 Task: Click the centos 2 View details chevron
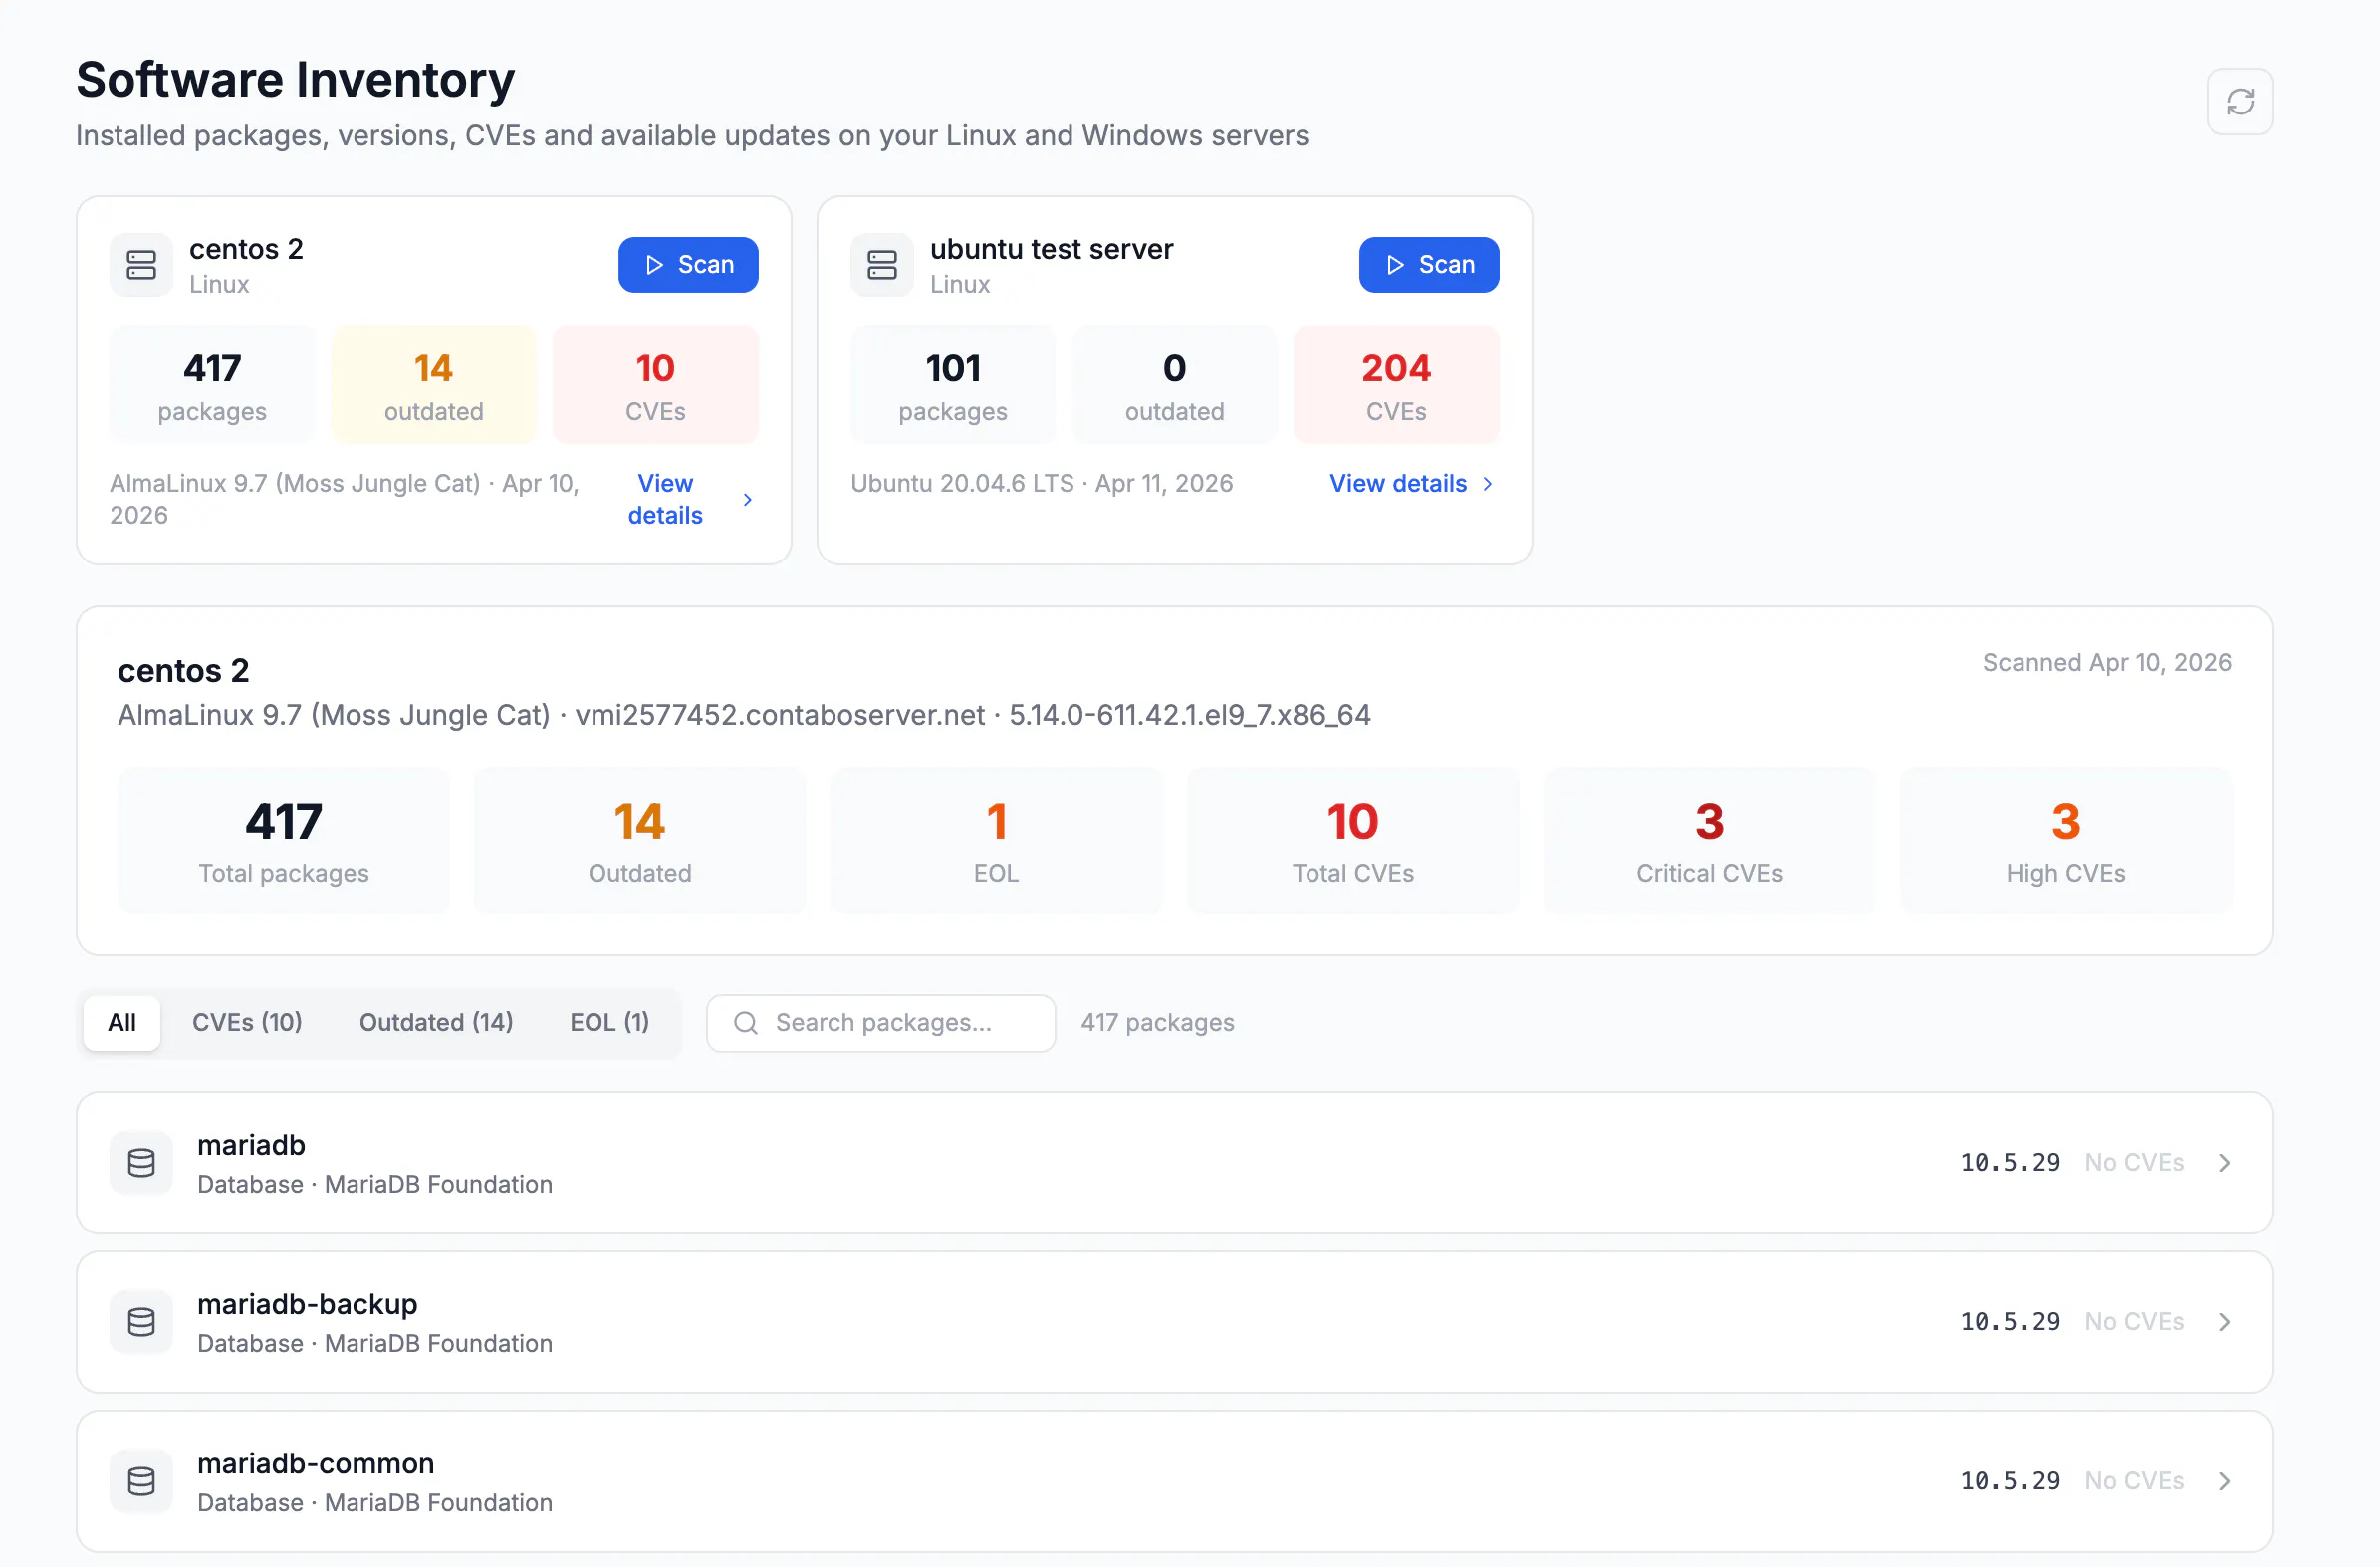coord(747,500)
